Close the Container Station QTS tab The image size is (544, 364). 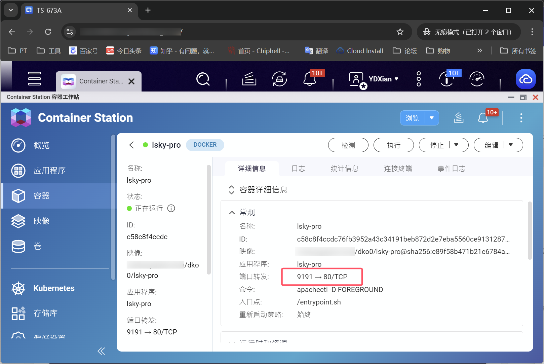pos(131,81)
